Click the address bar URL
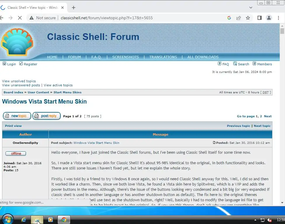This screenshot has height=224, width=285. point(107,18)
